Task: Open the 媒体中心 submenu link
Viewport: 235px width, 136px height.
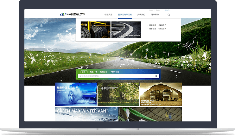Action: (163, 25)
